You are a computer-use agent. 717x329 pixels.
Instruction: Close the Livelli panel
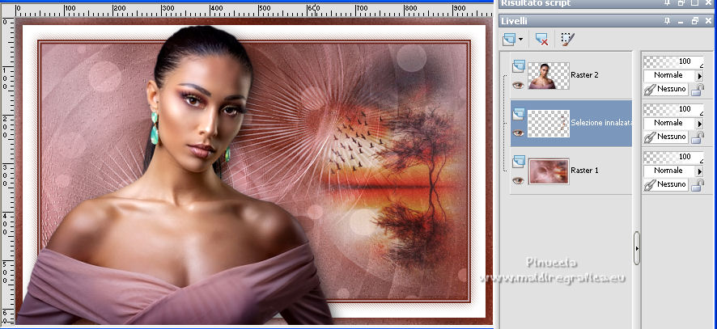coord(709,21)
